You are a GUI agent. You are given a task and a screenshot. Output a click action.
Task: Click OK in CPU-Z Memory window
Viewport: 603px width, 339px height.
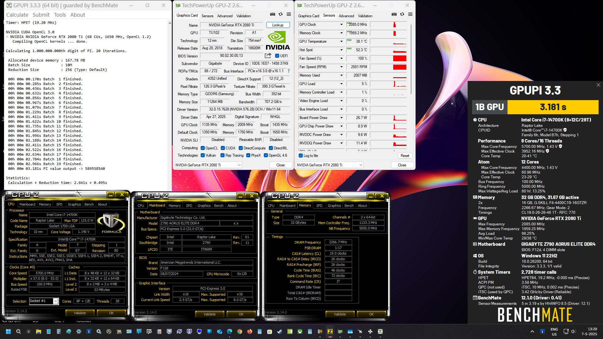point(371,314)
